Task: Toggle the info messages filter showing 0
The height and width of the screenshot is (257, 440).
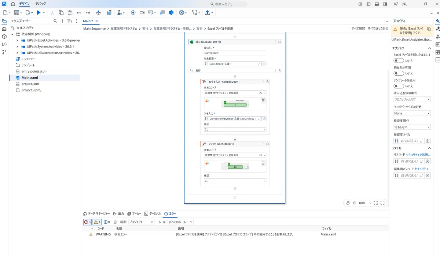Action: point(107,222)
